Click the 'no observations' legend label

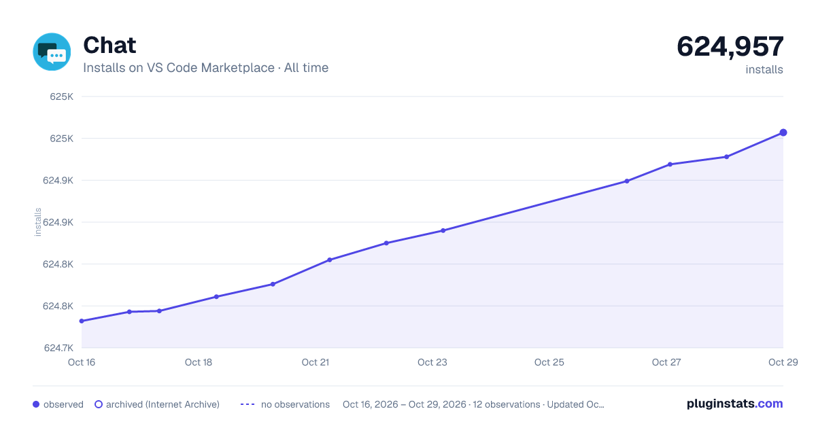coord(295,404)
